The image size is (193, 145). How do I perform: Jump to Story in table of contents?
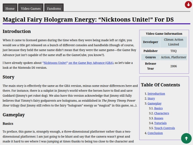click(151, 98)
